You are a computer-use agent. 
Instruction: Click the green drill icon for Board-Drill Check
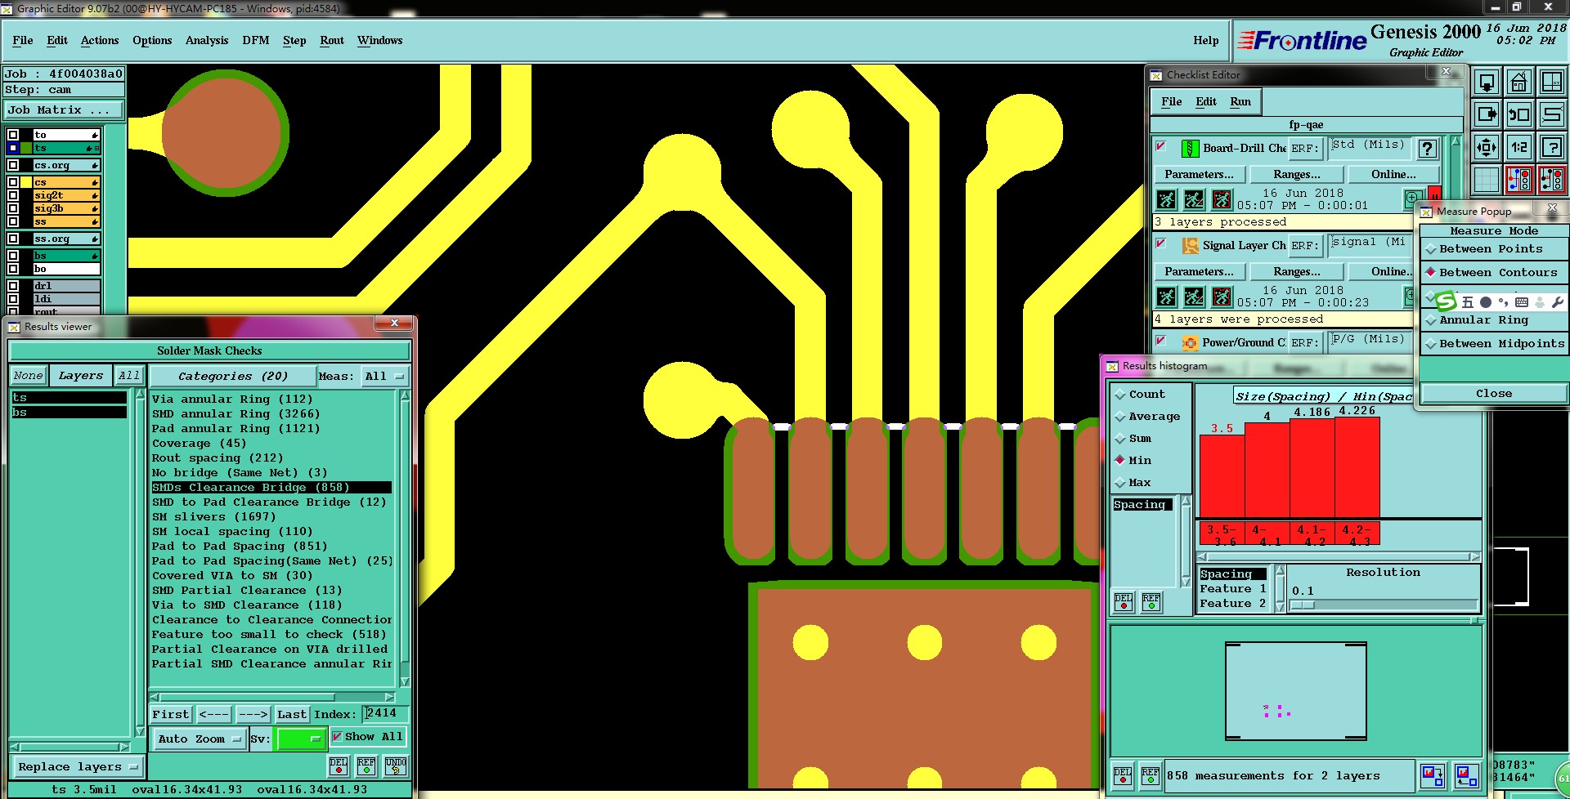(x=1191, y=149)
